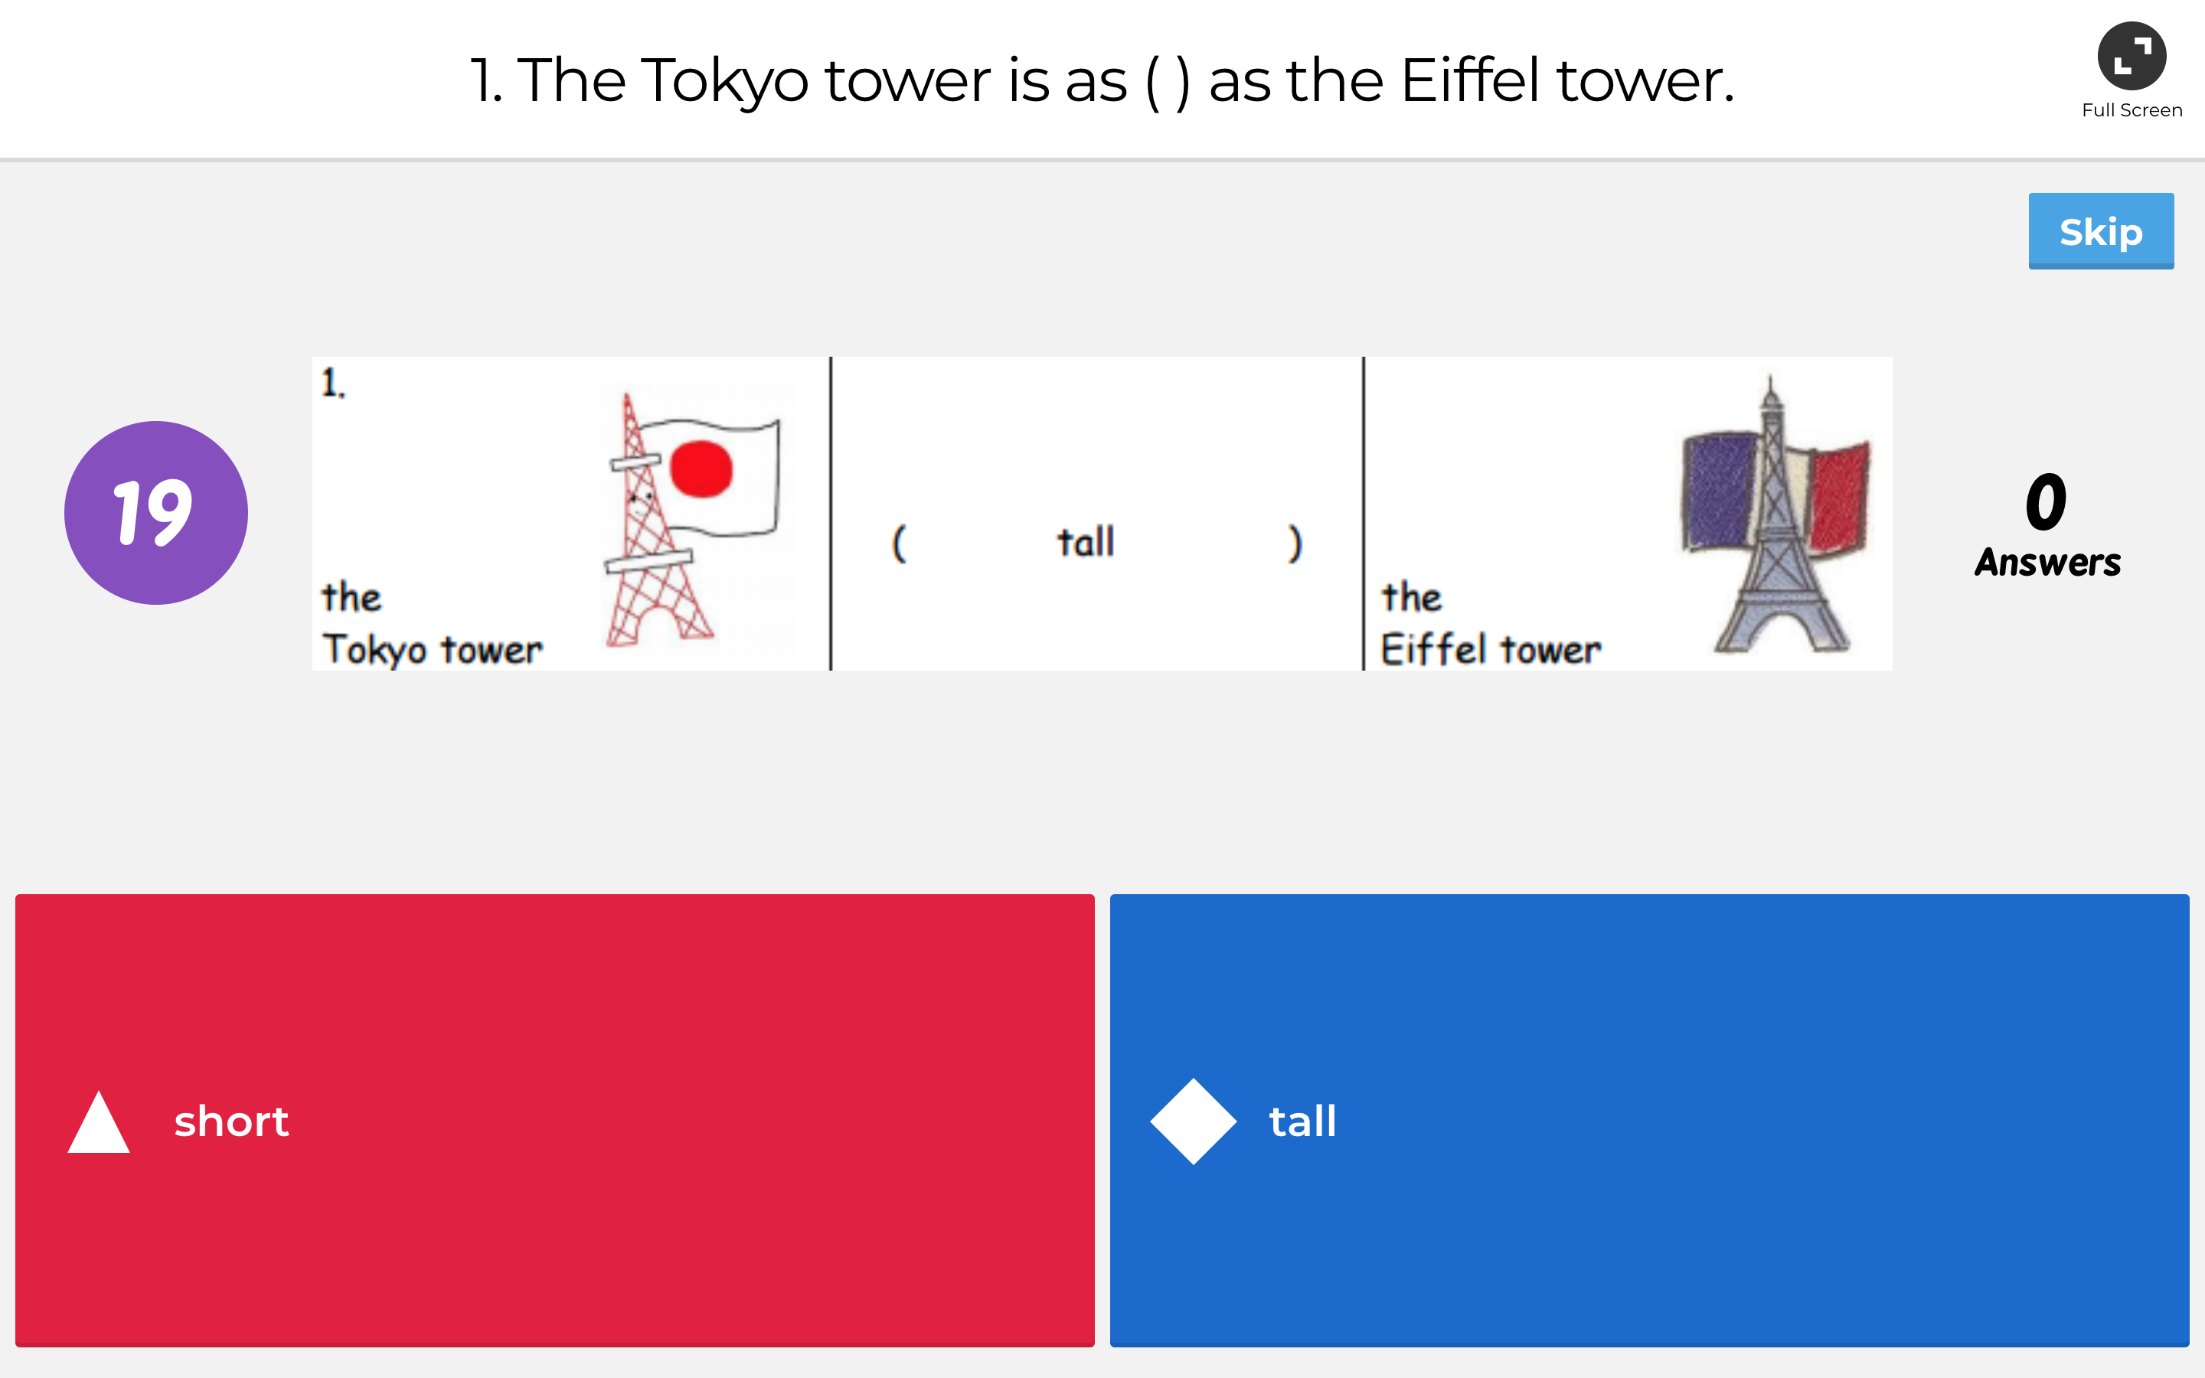Select the 'short' answer option
The height and width of the screenshot is (1378, 2205).
(x=232, y=1123)
